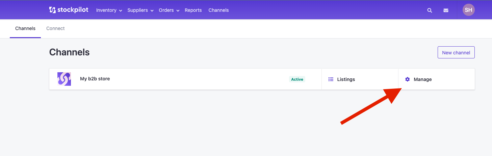
Task: Open the Reports menu item
Action: click(193, 10)
